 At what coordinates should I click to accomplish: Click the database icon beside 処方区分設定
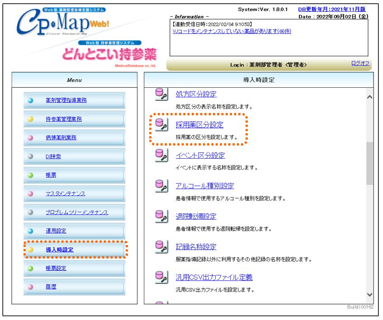click(x=161, y=94)
